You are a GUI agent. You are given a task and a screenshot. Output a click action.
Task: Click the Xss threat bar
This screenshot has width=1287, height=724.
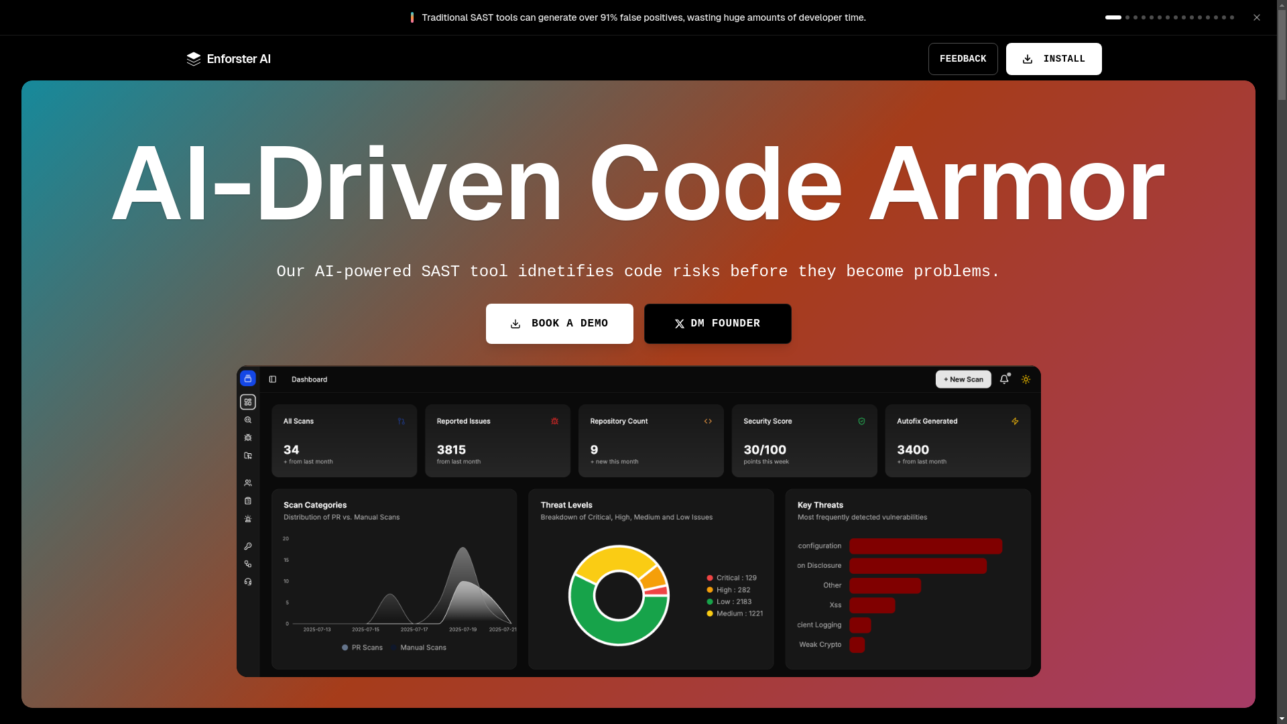click(x=872, y=605)
